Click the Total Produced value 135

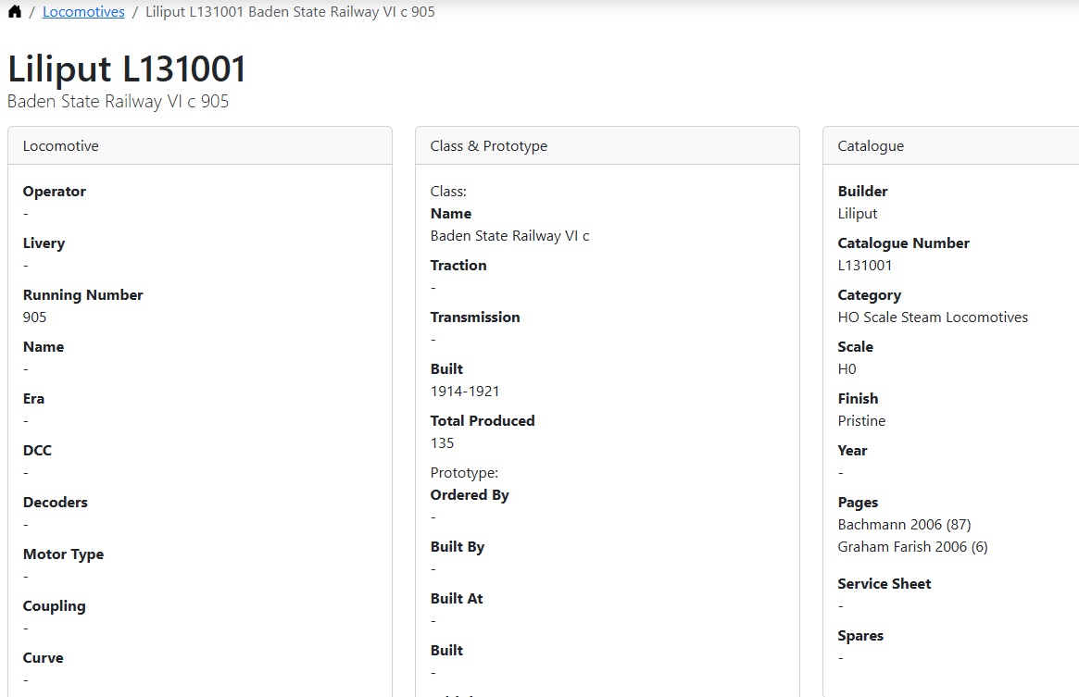[x=442, y=442]
